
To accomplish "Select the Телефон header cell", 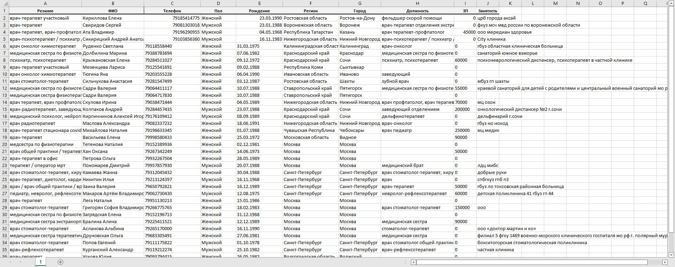I will (x=172, y=11).
